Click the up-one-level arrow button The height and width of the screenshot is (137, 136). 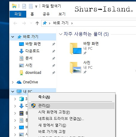[x=37, y=23]
